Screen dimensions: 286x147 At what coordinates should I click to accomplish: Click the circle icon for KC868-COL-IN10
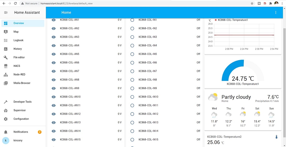pyautogui.click(x=132, y=97)
